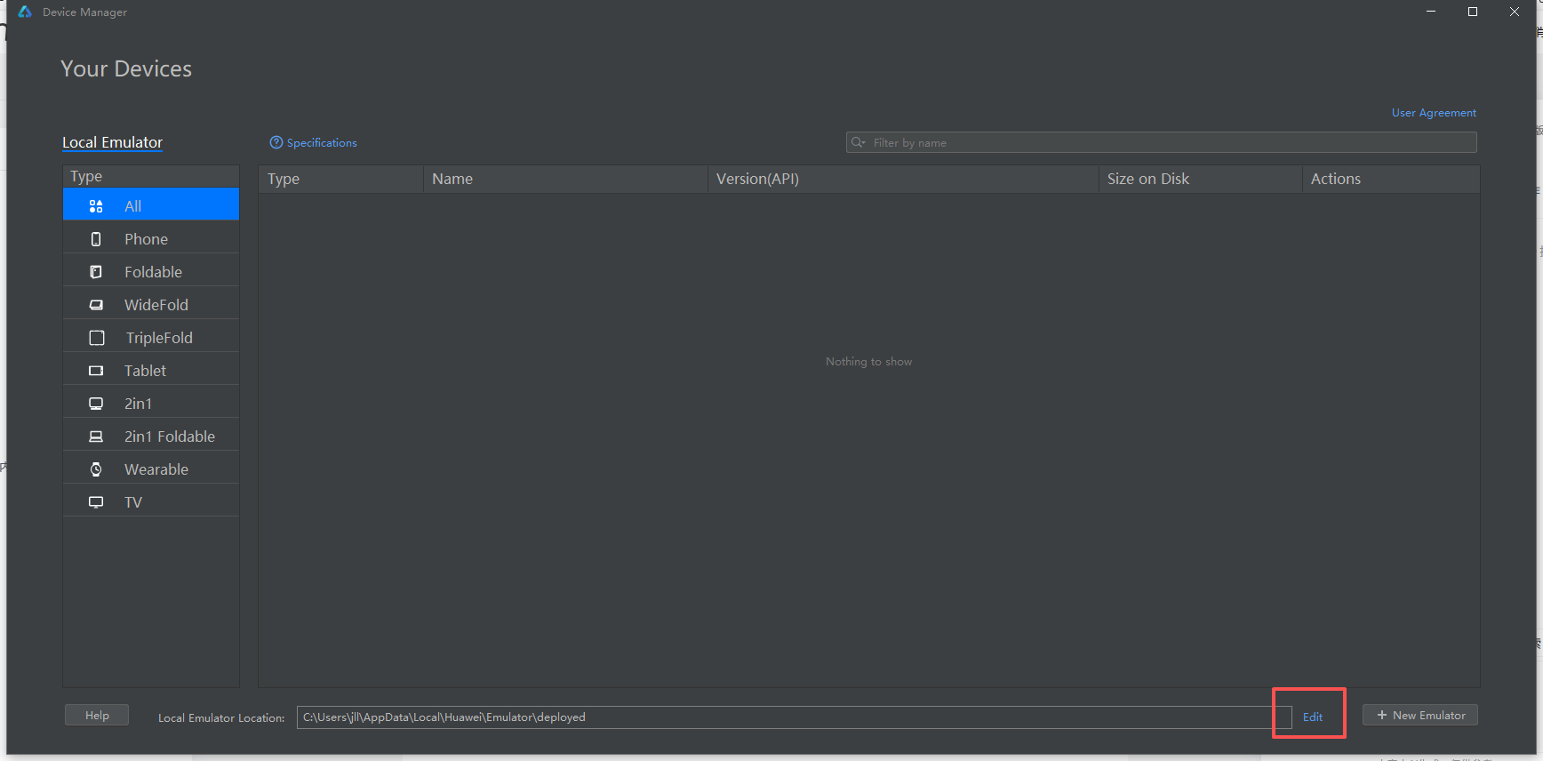Filter the list by WideFold type
Screen dimensions: 1543x761
(x=151, y=305)
